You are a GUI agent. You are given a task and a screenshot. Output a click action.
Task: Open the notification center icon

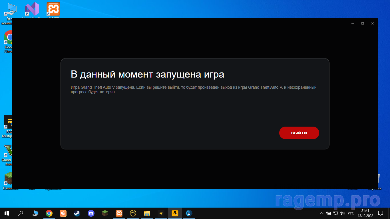(381, 213)
